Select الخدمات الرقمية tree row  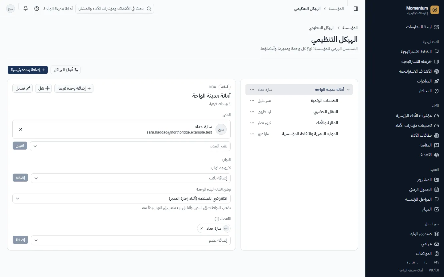coord(299,101)
